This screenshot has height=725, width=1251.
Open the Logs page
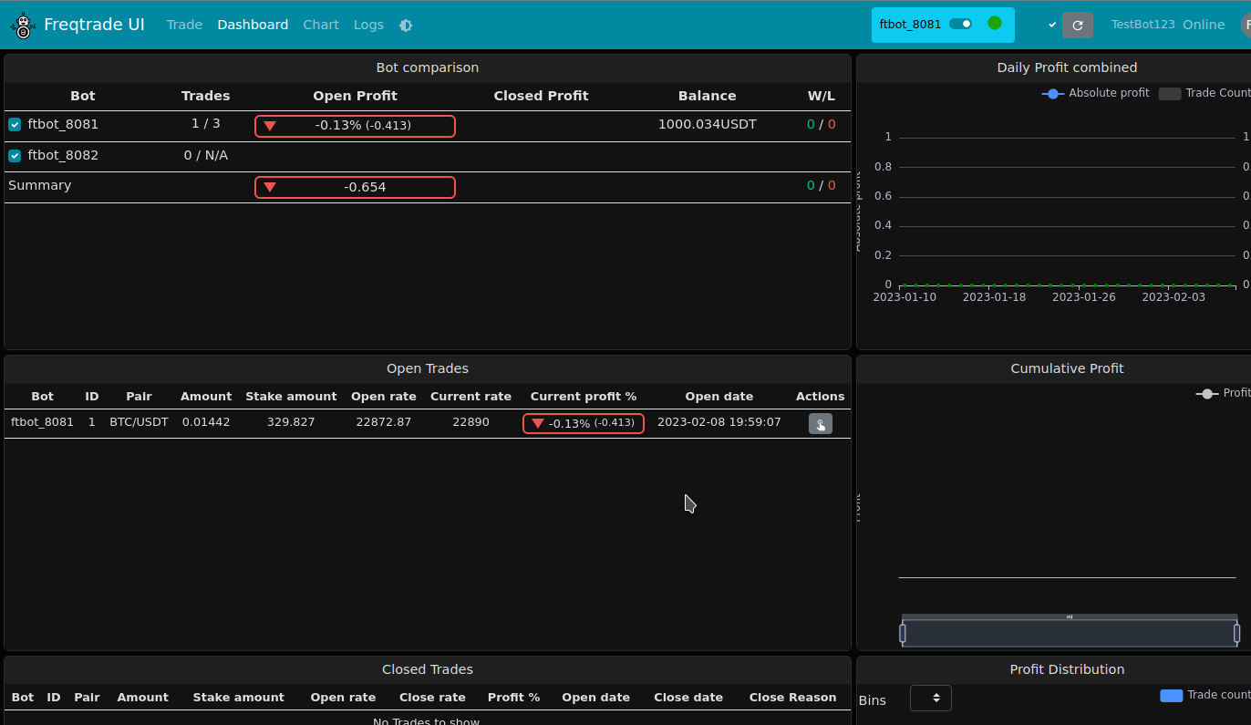[x=368, y=25]
